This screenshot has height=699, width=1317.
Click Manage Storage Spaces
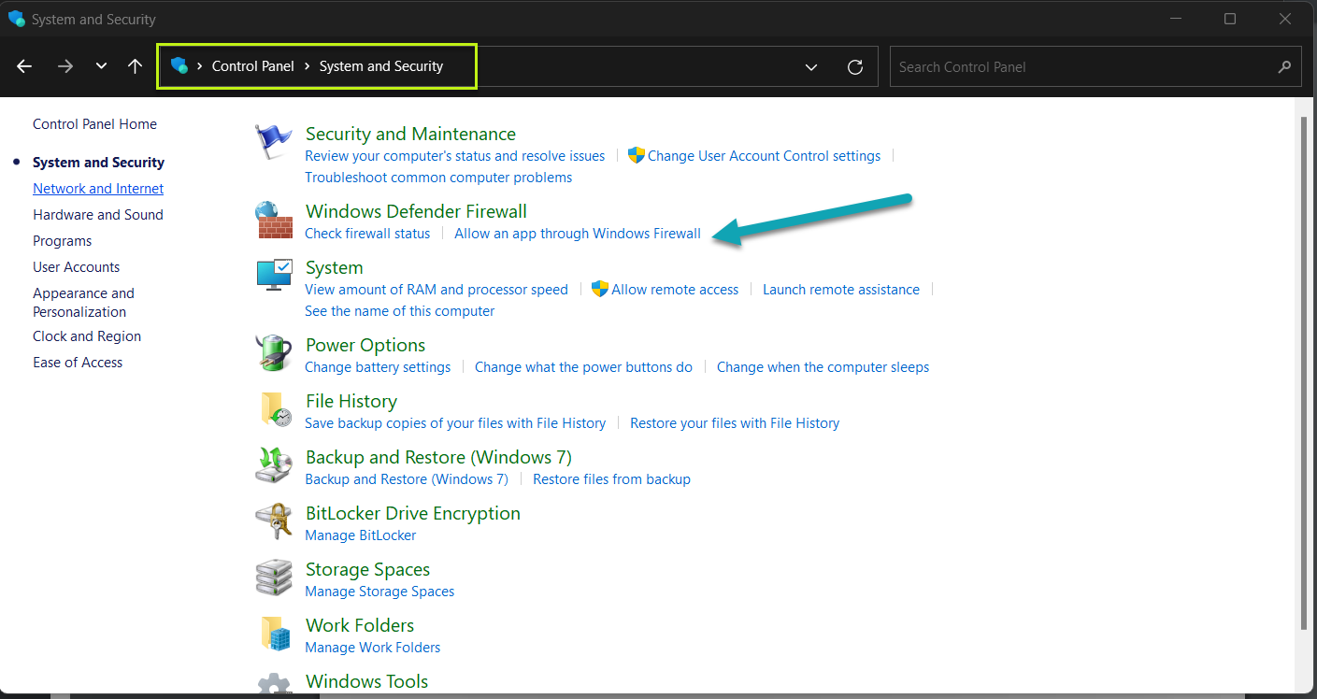[379, 592]
